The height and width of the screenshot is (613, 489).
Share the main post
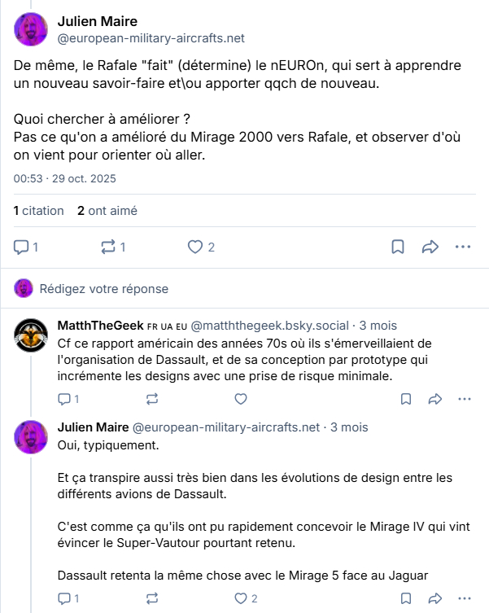pyautogui.click(x=430, y=247)
